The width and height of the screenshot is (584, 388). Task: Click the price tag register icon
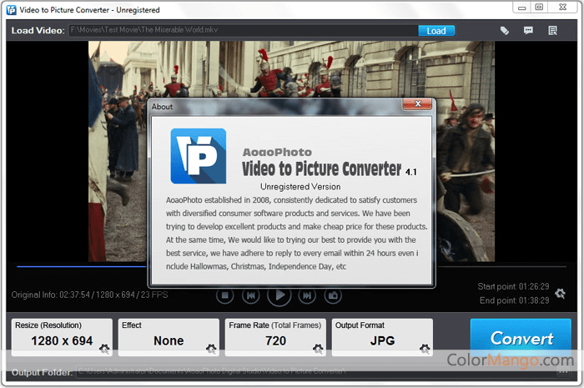tap(505, 31)
